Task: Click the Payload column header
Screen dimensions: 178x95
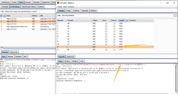Action: point(79,20)
